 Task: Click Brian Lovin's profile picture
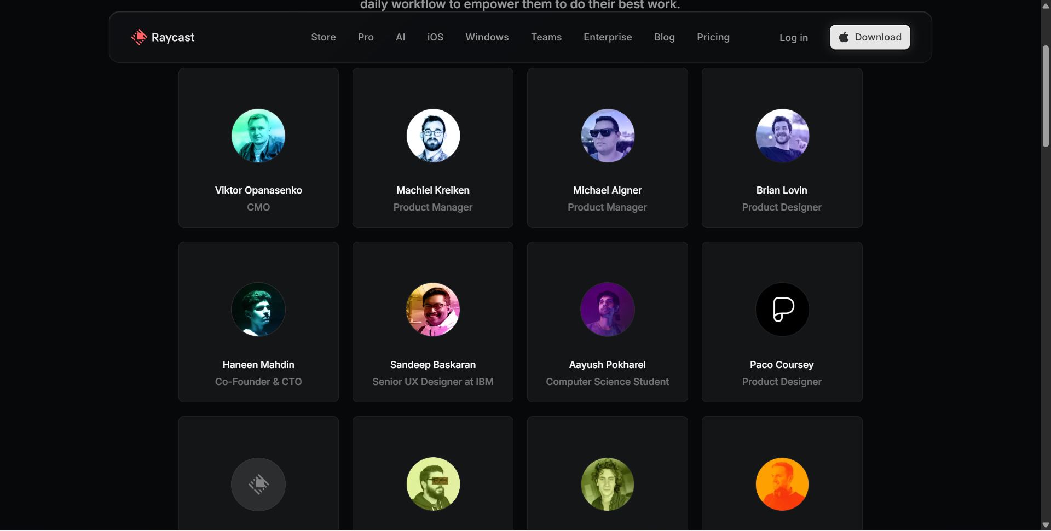(x=782, y=136)
